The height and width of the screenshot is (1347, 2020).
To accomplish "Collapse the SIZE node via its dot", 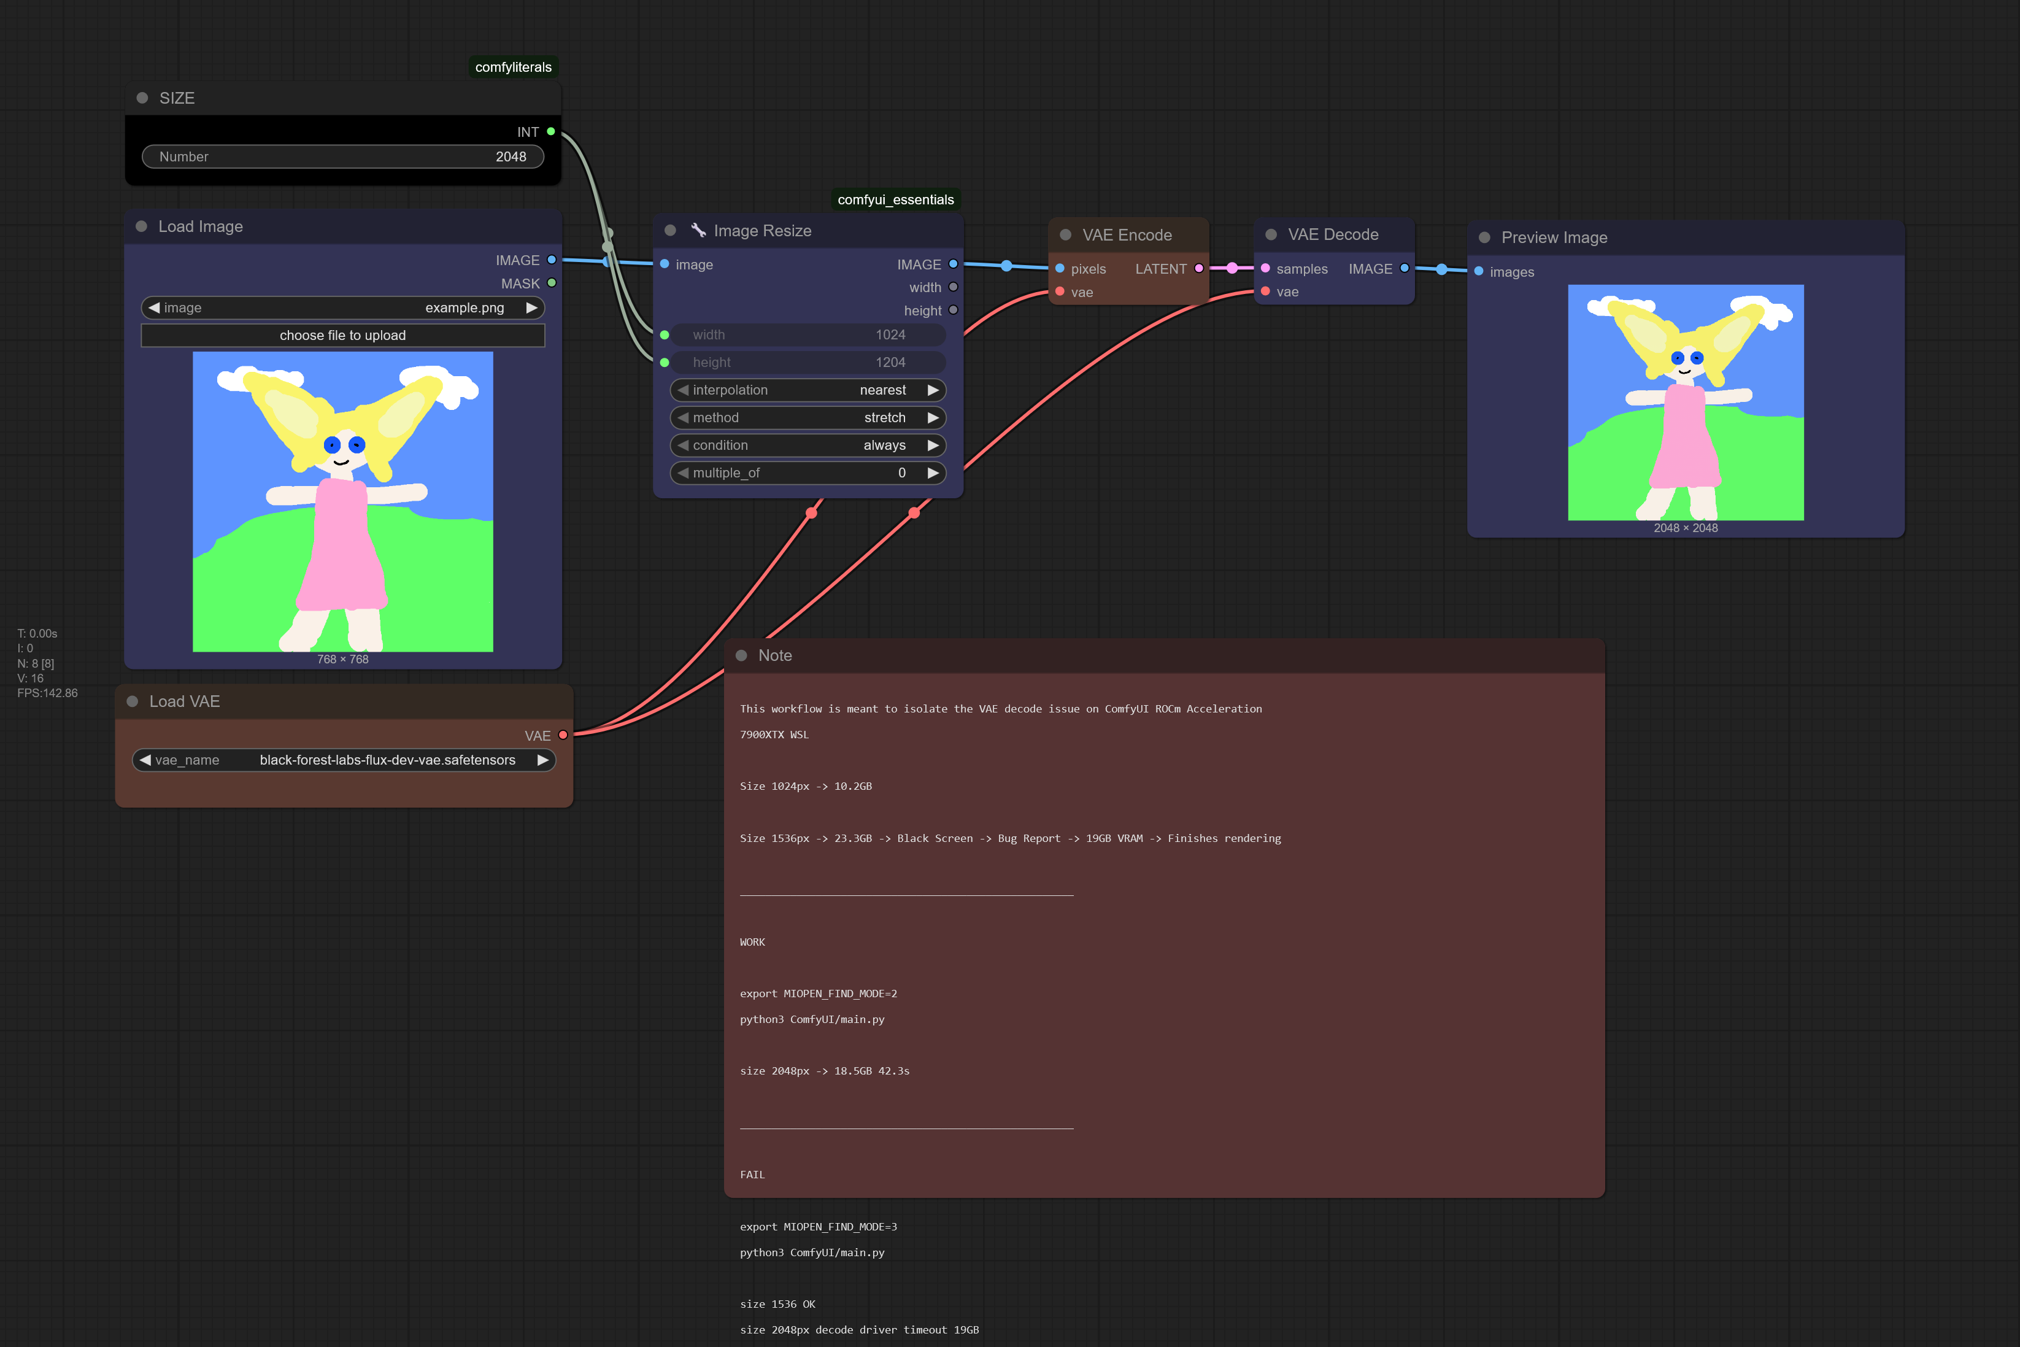I will pos(142,98).
